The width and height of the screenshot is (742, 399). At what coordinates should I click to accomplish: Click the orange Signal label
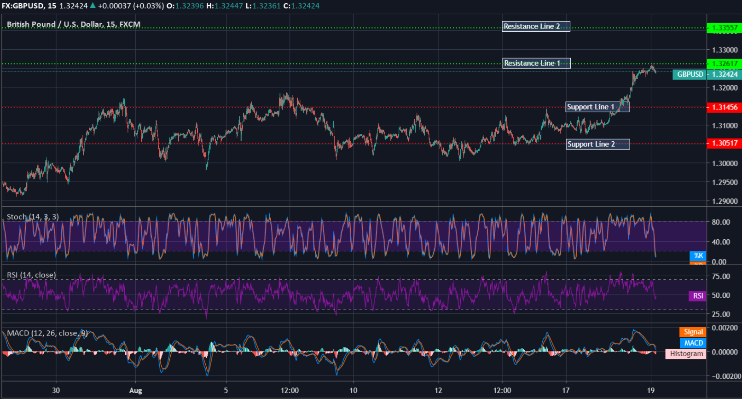pyautogui.click(x=693, y=332)
